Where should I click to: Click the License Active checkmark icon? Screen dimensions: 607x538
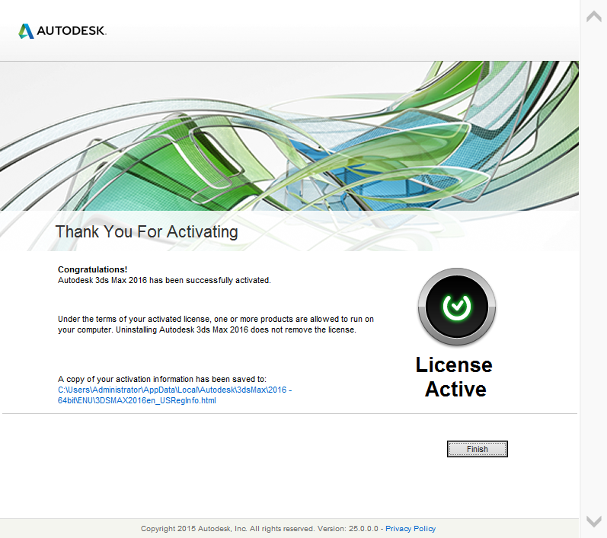click(x=457, y=307)
